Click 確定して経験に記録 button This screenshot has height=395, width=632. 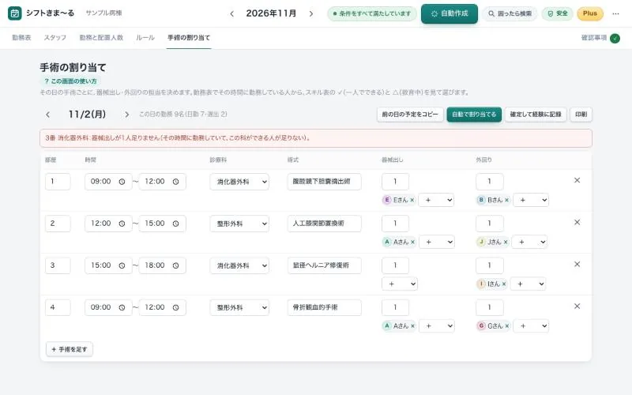coord(536,115)
